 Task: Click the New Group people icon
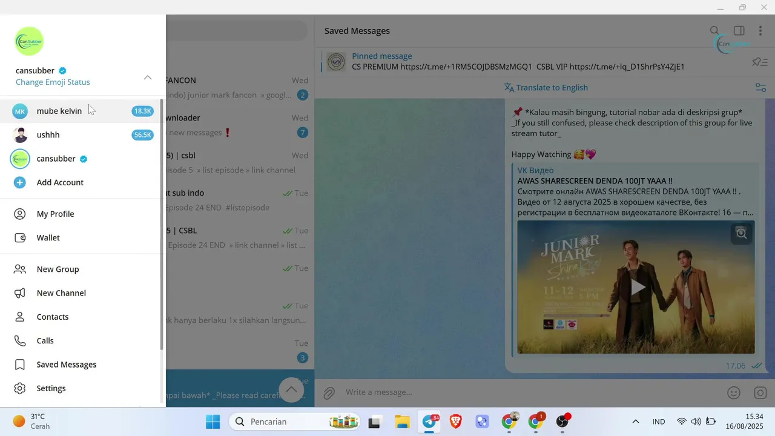[x=20, y=269]
